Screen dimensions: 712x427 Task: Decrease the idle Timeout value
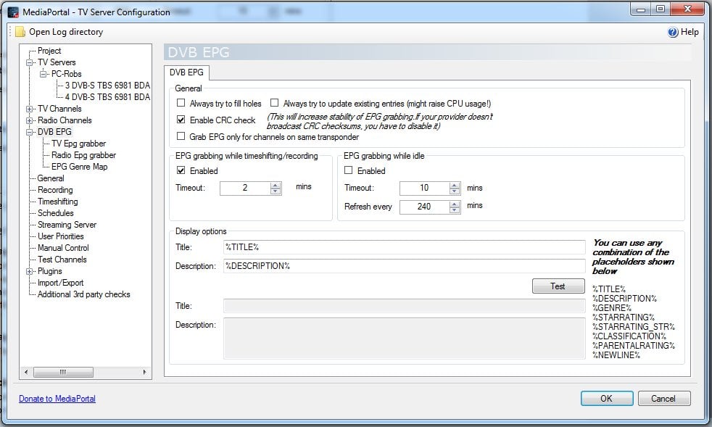455,191
